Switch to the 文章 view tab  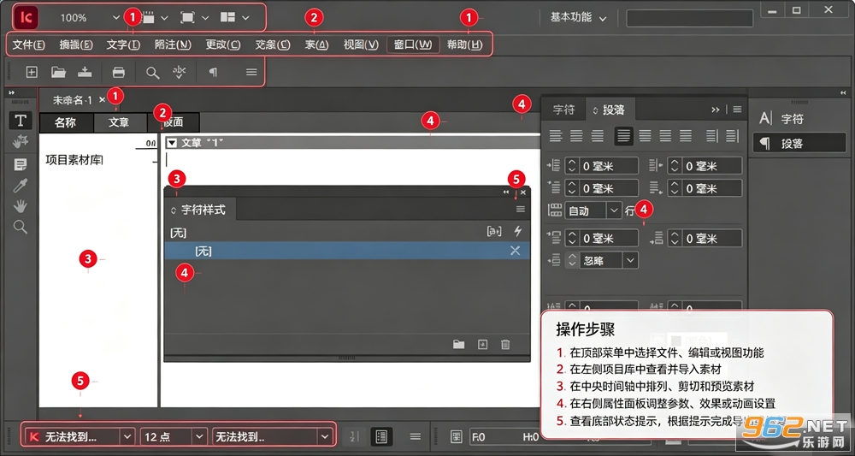pos(119,122)
